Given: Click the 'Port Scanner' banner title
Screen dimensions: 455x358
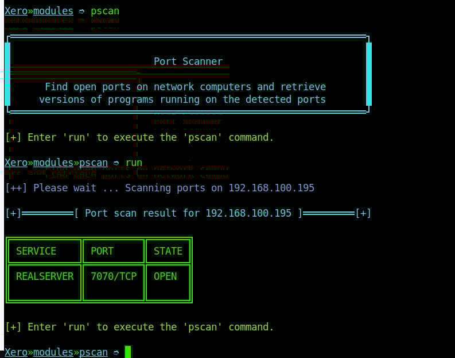Looking at the screenshot, I should click(188, 61).
